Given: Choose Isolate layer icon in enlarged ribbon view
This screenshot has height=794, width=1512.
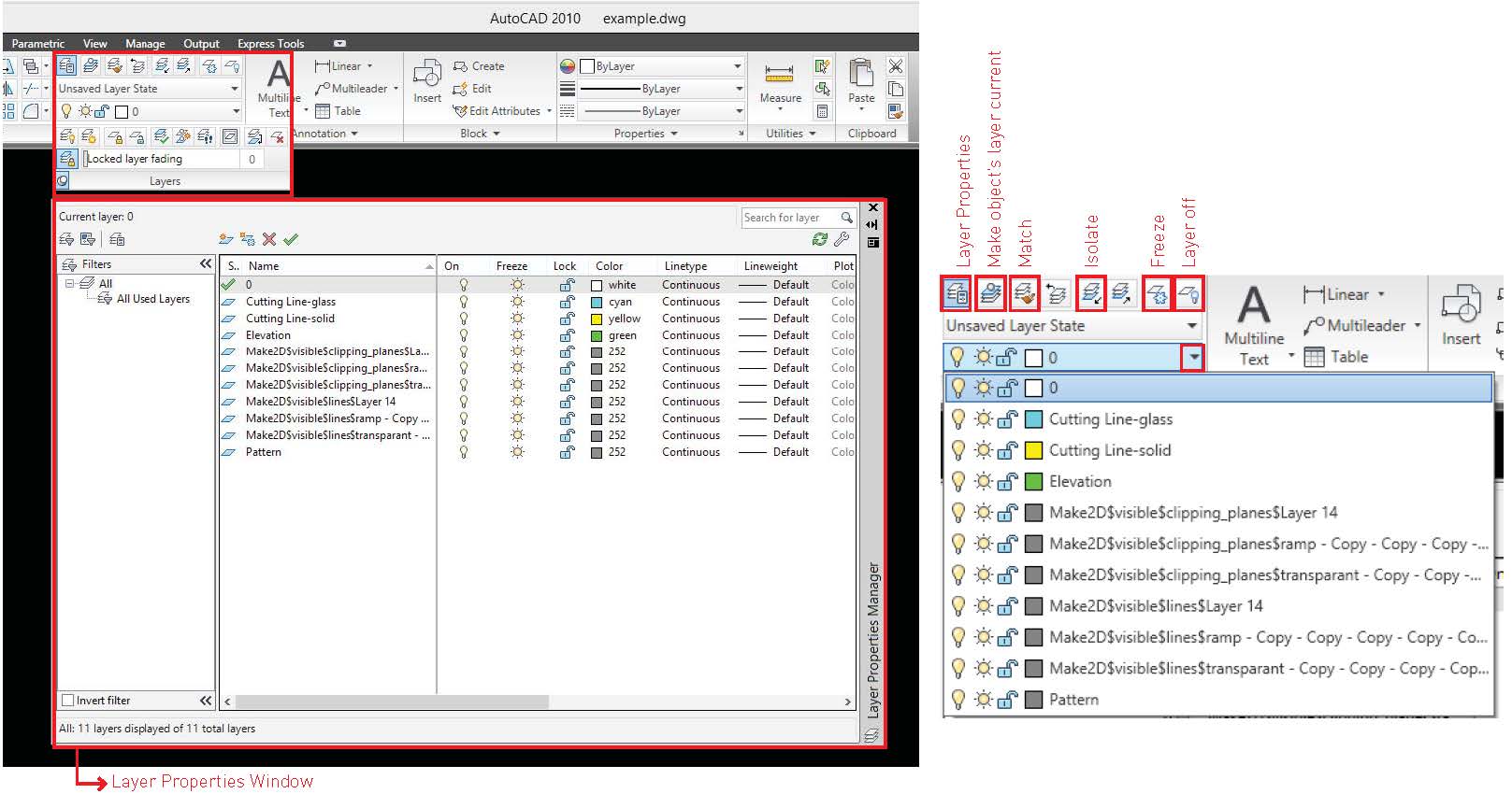Looking at the screenshot, I should click(x=1090, y=294).
